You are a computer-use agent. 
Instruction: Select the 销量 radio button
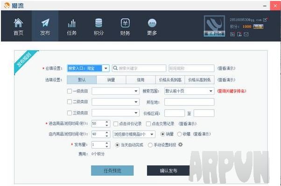coord(162,134)
